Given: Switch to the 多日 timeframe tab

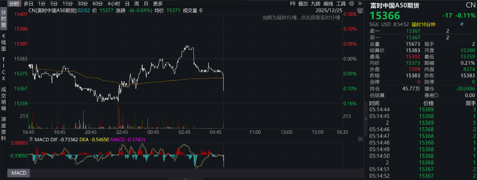Looking at the screenshot, I should coord(28,4).
